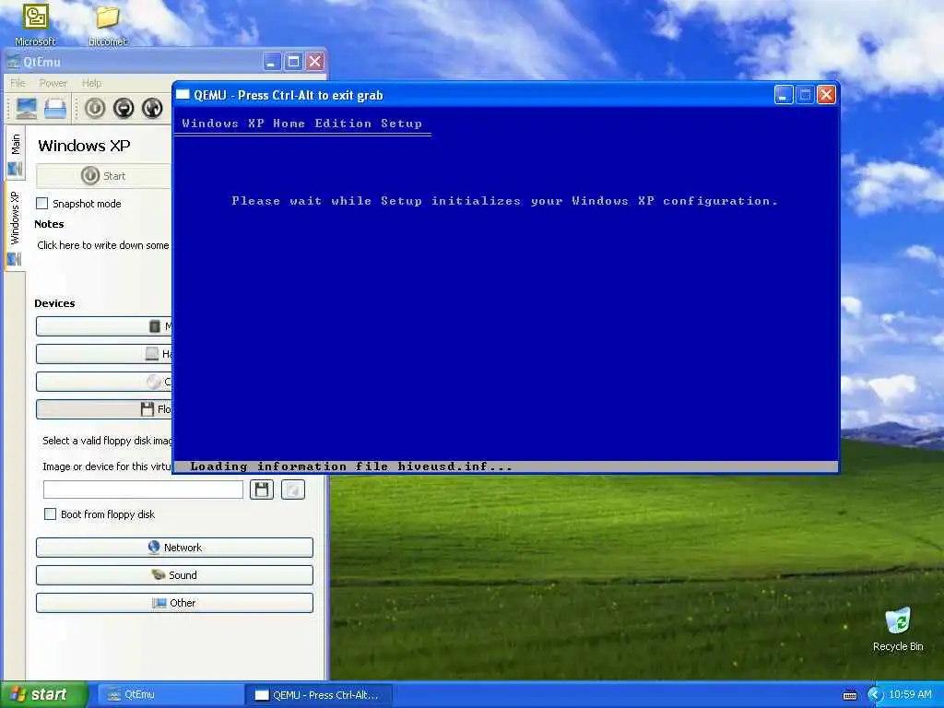
Task: Click the dark Stop icon in QtEmu toolbar
Action: tap(124, 108)
